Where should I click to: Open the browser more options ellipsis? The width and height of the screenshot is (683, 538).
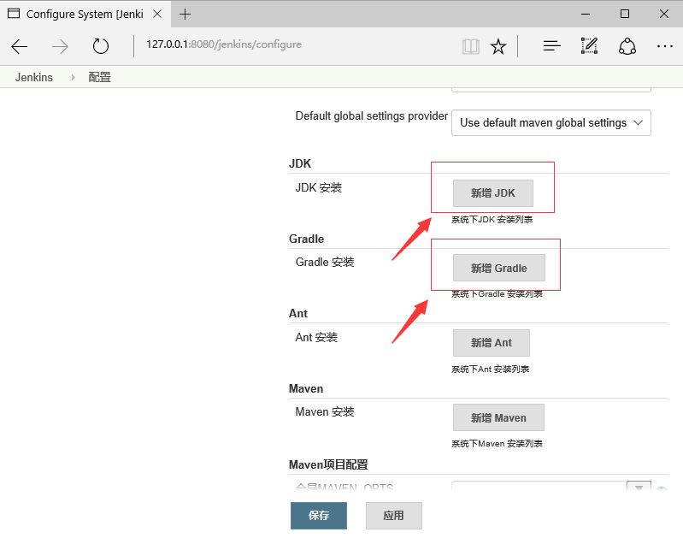[x=665, y=46]
